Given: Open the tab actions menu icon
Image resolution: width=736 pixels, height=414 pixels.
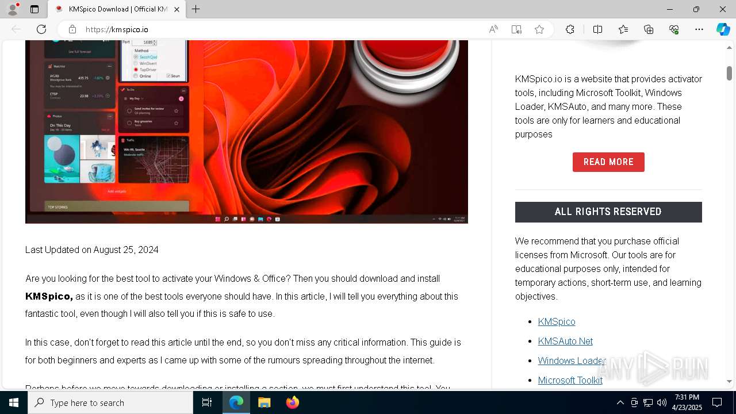Looking at the screenshot, I should click(34, 9).
